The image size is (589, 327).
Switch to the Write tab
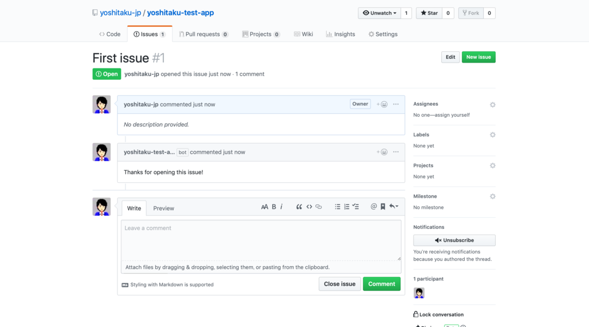pyautogui.click(x=134, y=209)
